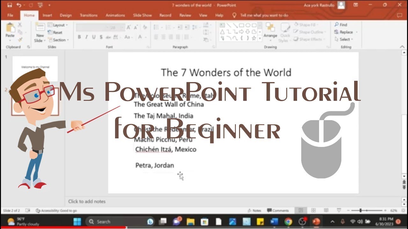Viewport: 408px width, 229px height.
Task: Toggle Underline formatting
Action: coord(94,37)
